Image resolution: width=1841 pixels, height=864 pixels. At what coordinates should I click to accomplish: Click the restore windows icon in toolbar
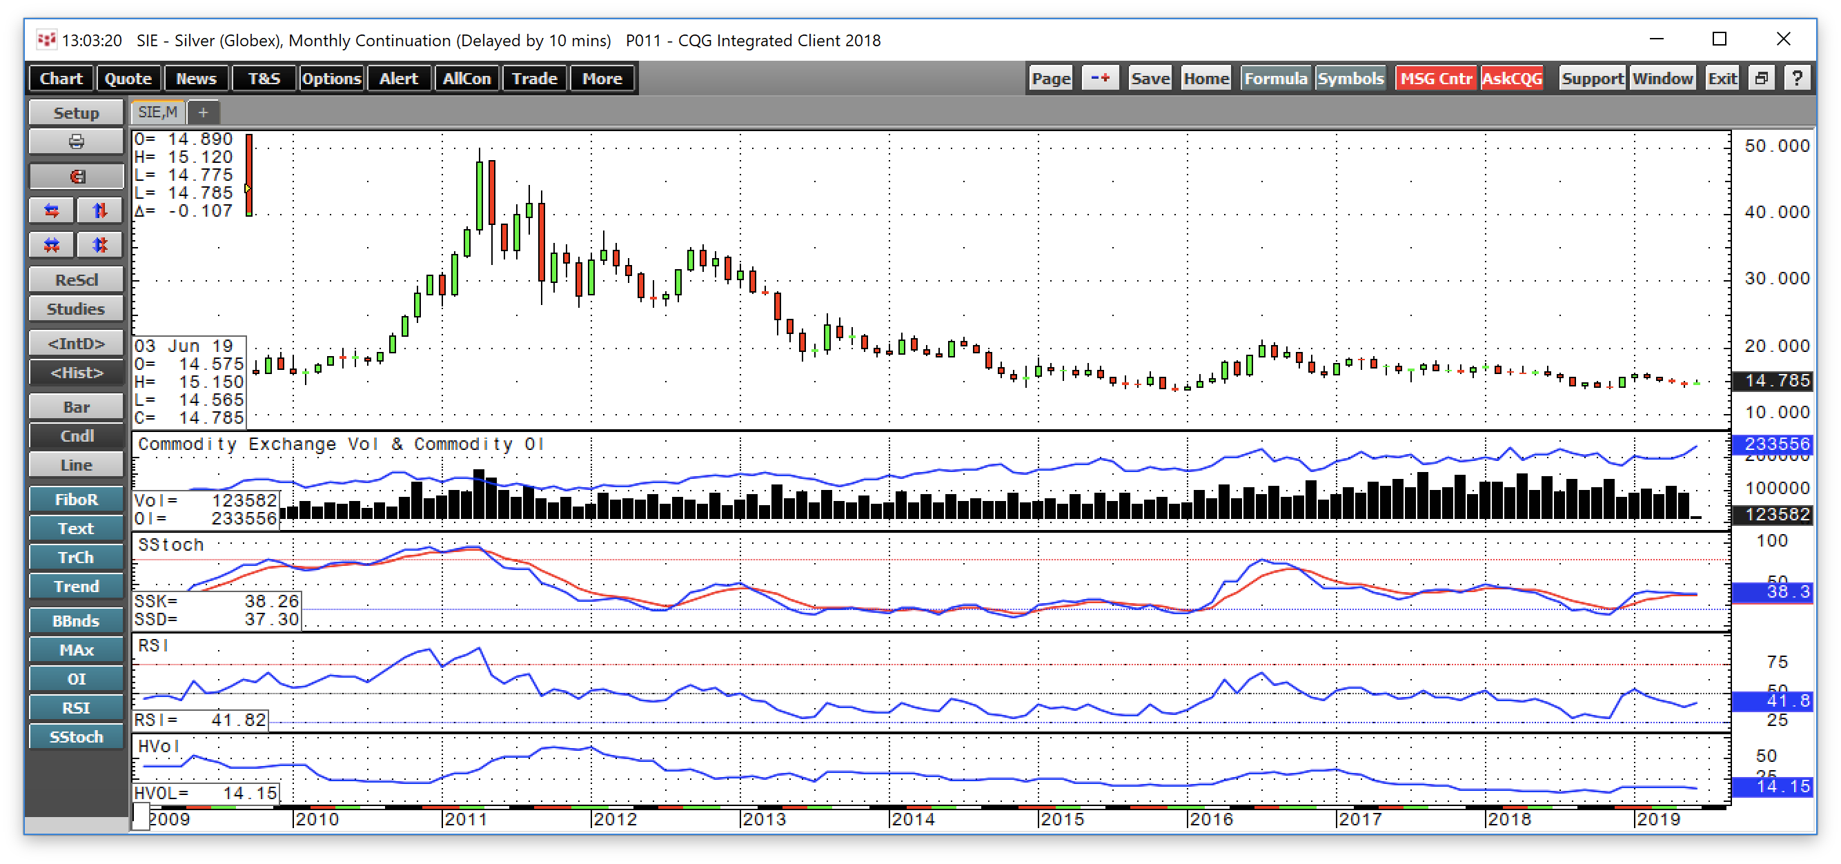(1762, 78)
